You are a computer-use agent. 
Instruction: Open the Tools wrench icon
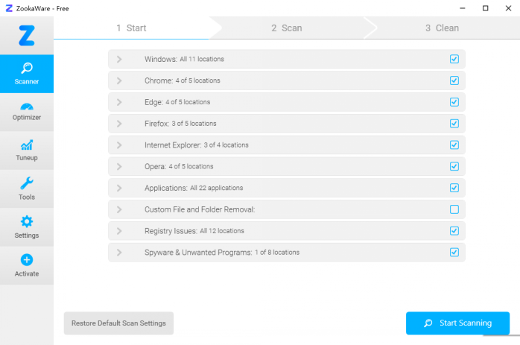[27, 183]
